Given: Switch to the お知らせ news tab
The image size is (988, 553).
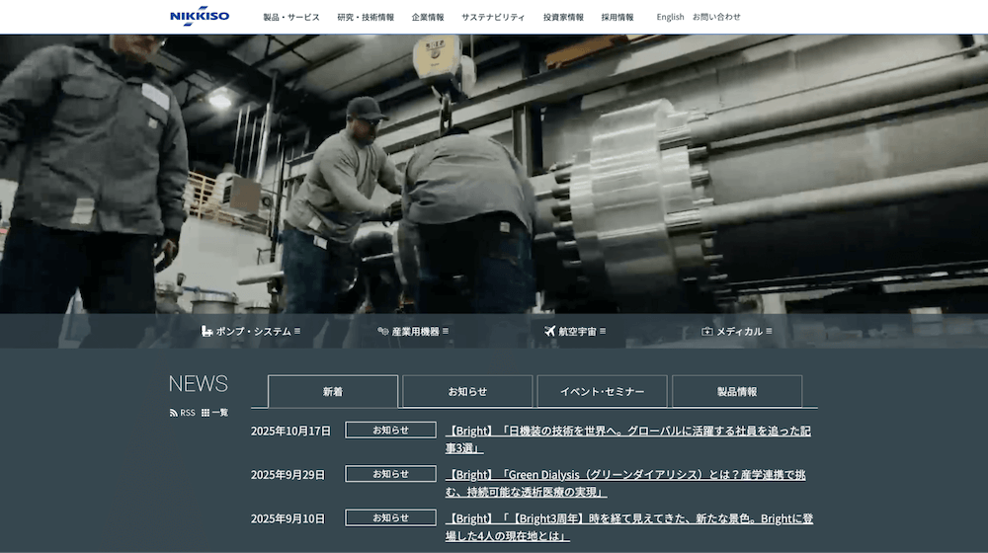Looking at the screenshot, I should [467, 392].
